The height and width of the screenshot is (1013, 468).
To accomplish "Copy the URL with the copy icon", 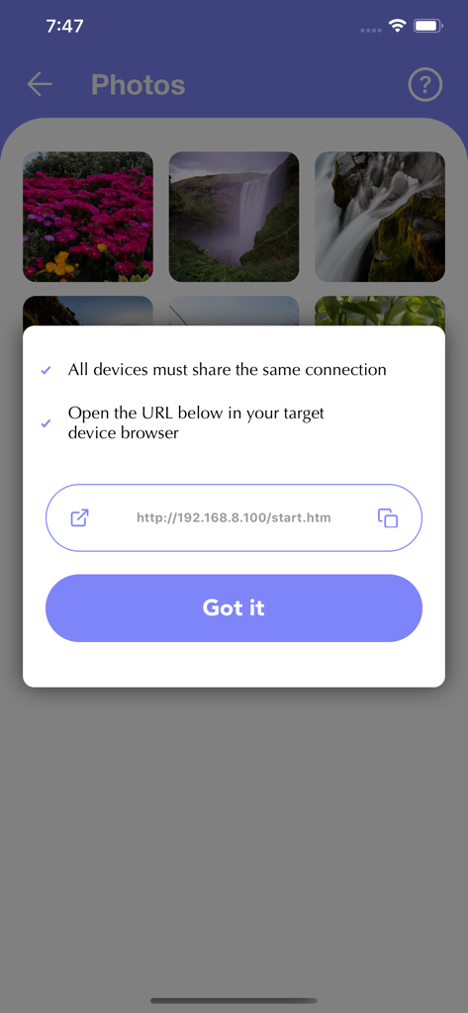I will [387, 518].
